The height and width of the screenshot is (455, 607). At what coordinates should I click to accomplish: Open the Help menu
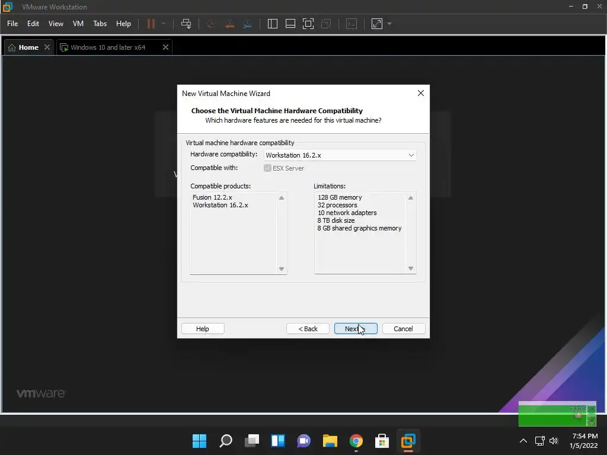[123, 24]
